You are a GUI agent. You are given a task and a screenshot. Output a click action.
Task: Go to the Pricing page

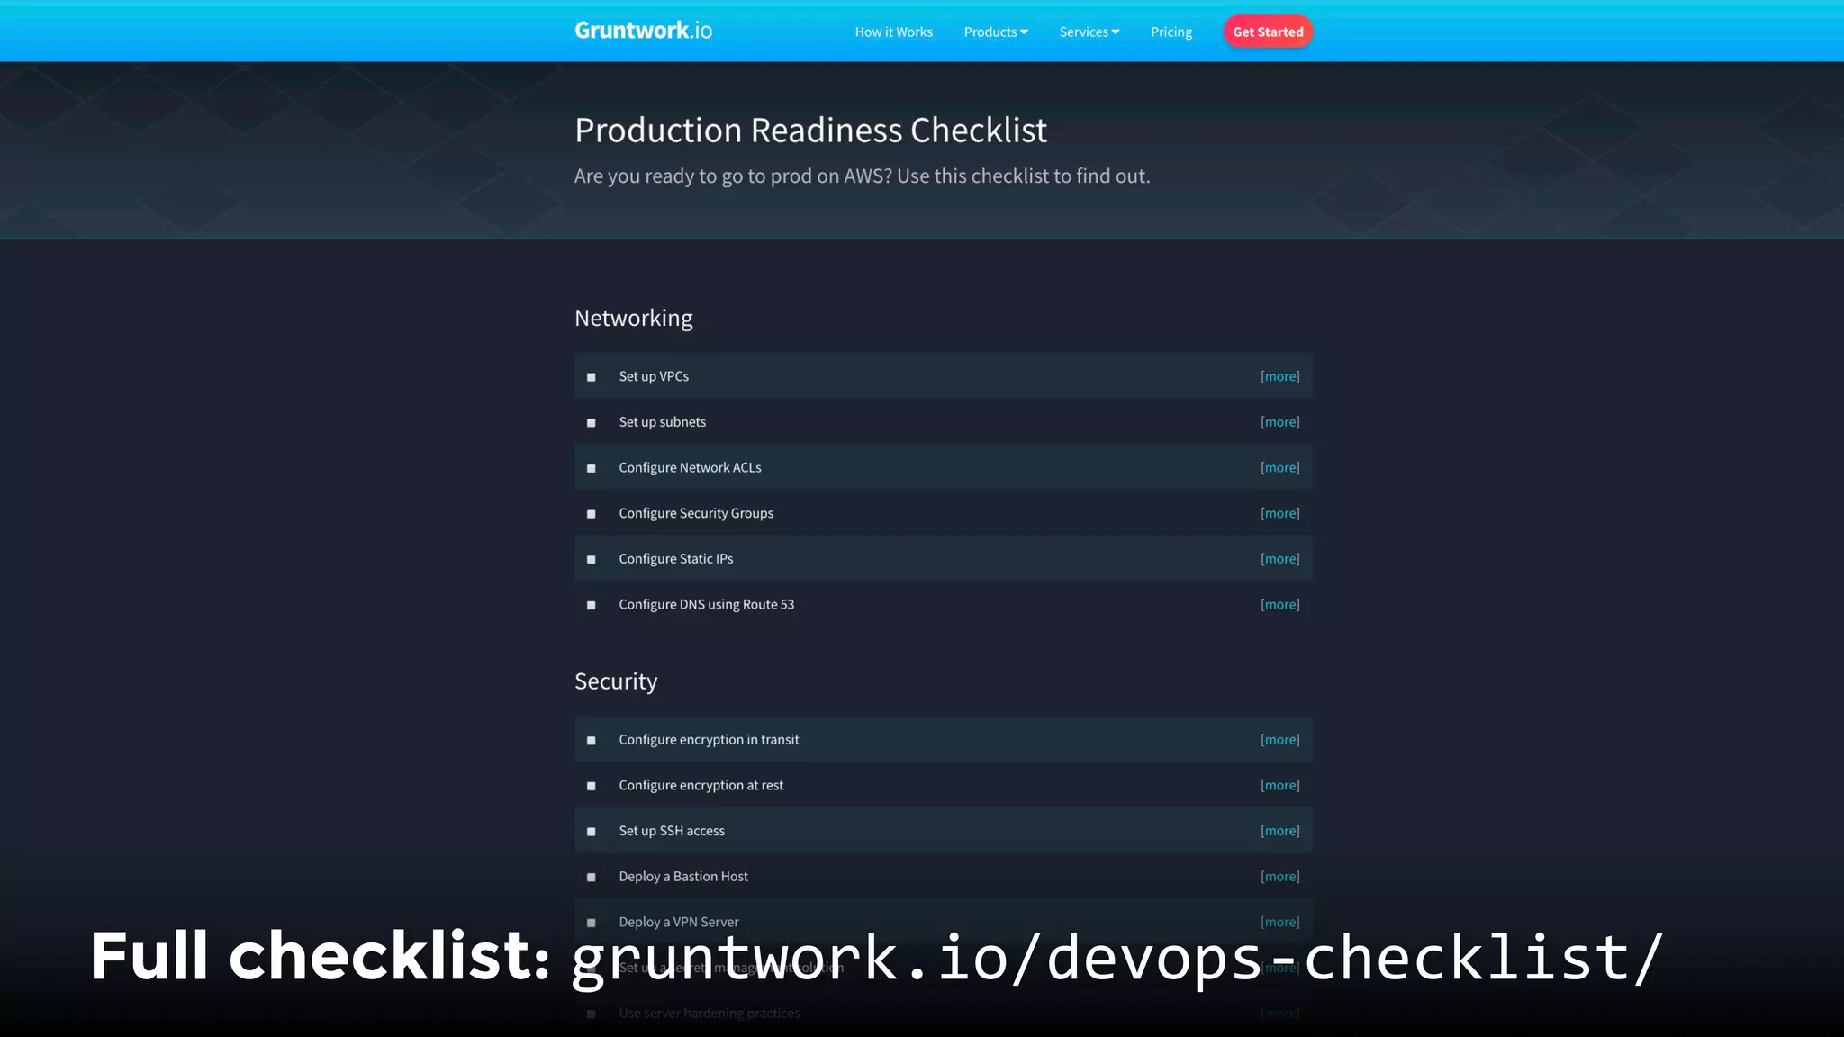[1171, 32]
